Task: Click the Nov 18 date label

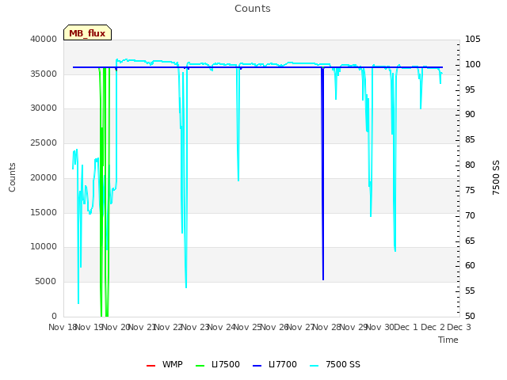Action: tap(62, 327)
